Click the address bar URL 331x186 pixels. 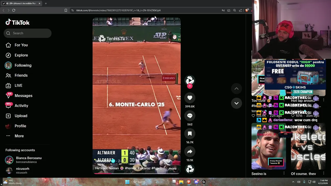118,10
